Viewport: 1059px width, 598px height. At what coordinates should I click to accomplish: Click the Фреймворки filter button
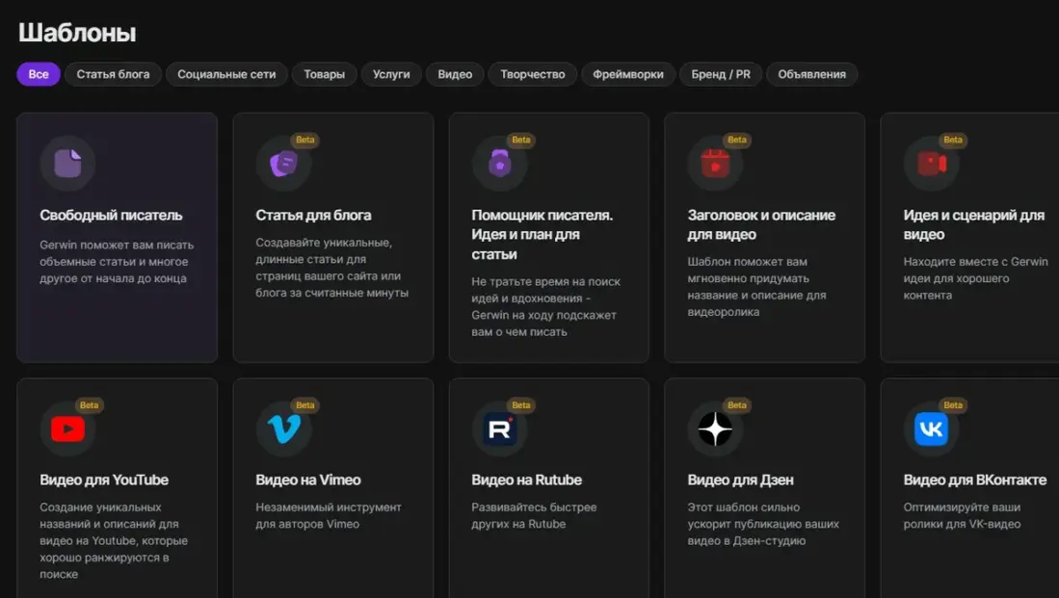tap(627, 74)
